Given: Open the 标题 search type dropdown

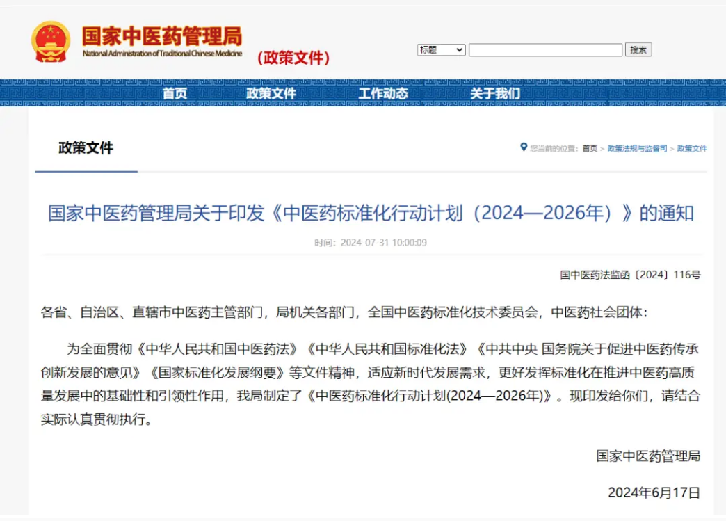Looking at the screenshot, I should tap(441, 49).
